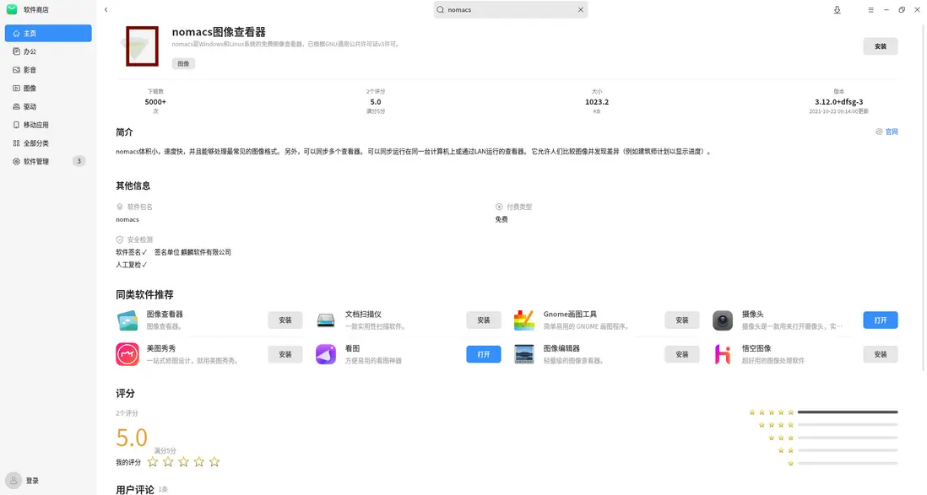Install 文档扫描仪
Image resolution: width=927 pixels, height=495 pixels.
coord(484,320)
